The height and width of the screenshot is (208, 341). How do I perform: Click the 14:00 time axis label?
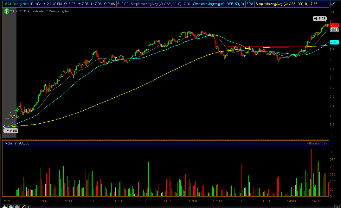click(292, 201)
